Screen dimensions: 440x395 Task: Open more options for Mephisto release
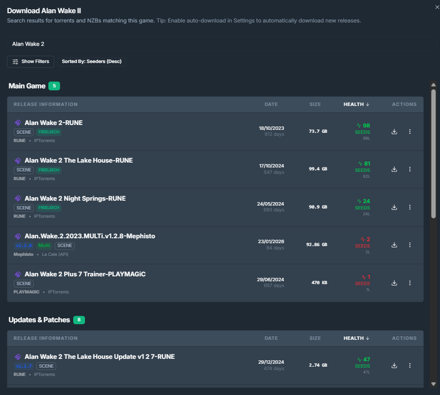pyautogui.click(x=410, y=245)
